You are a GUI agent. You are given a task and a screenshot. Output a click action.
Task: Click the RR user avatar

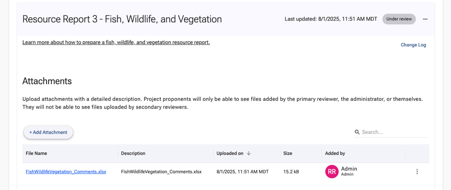332,172
